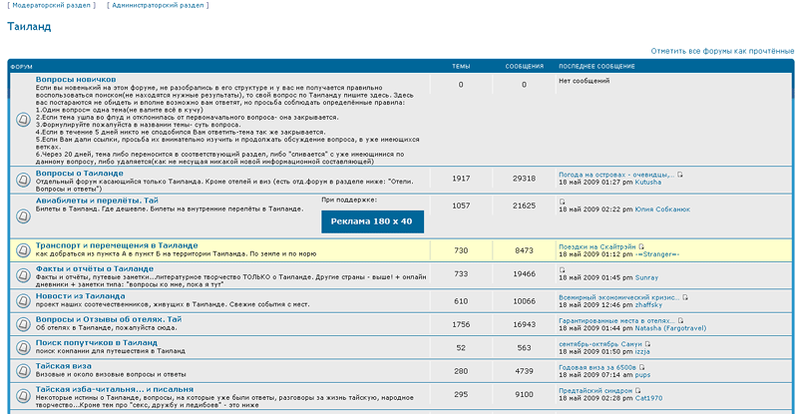Screen dimensions: 798x414
Task: Click forum status icon for Факты и отчёты
Action: 23,275
